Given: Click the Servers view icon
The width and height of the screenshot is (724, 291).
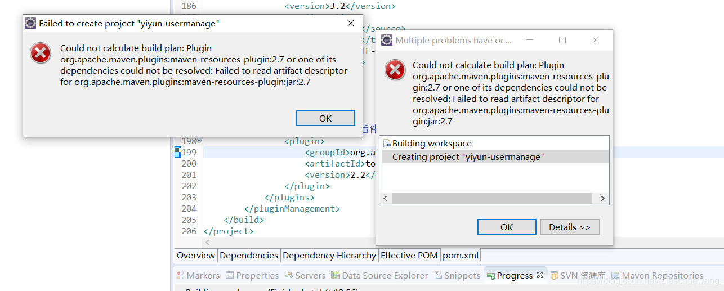Looking at the screenshot, I should pos(289,275).
